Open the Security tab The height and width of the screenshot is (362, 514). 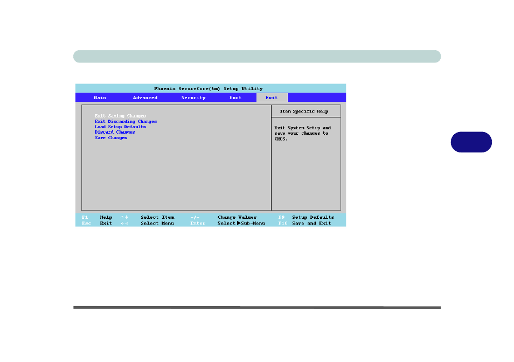(193, 98)
